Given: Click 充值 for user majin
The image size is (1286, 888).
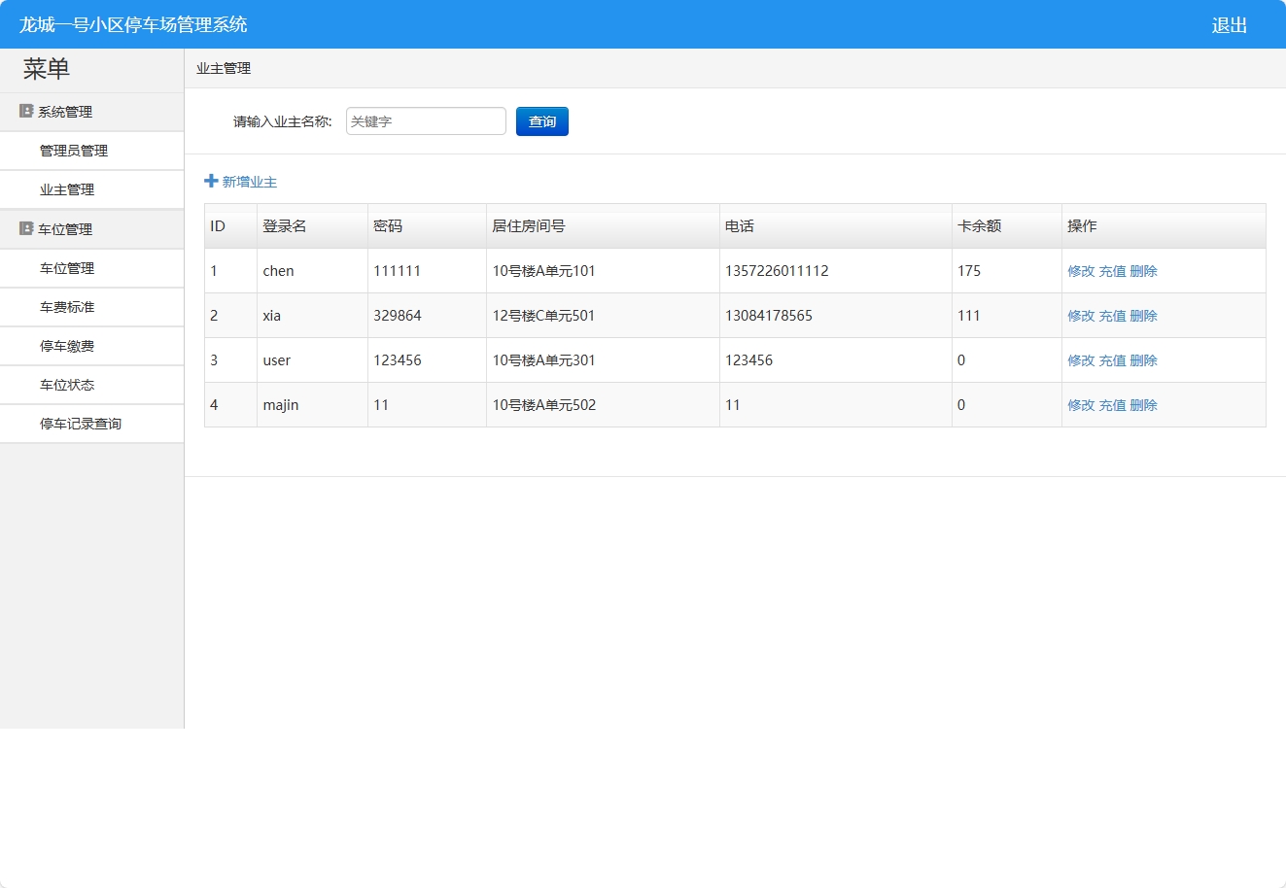Looking at the screenshot, I should click(1112, 405).
